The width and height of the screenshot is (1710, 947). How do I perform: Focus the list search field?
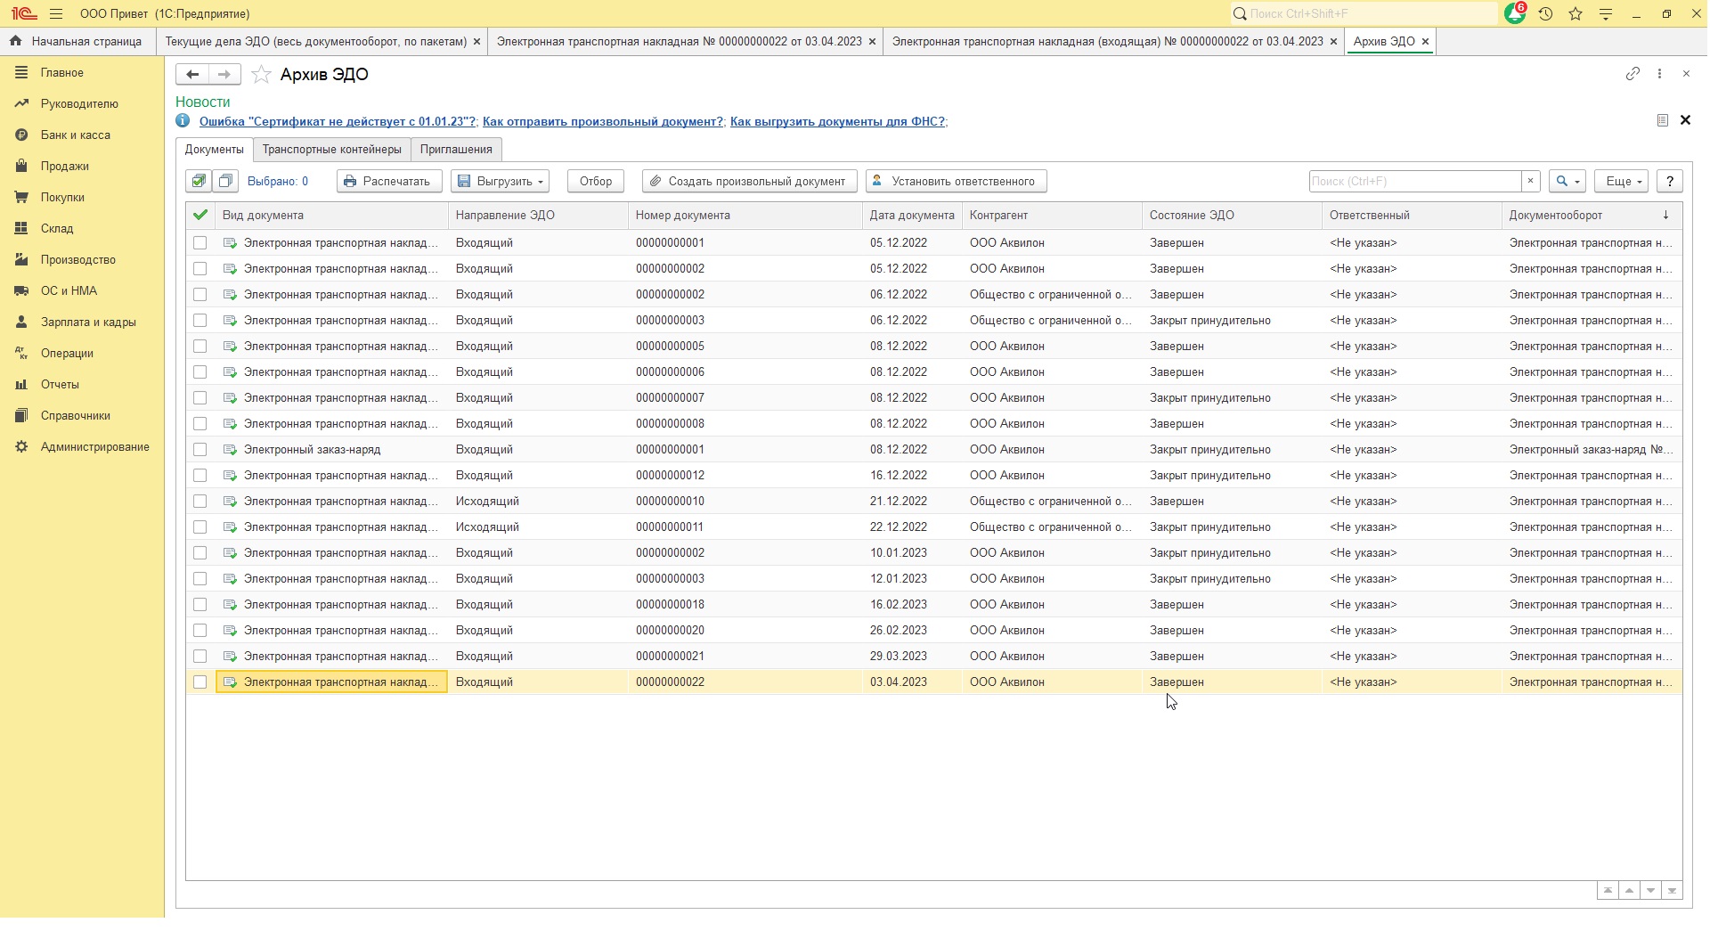tap(1415, 181)
